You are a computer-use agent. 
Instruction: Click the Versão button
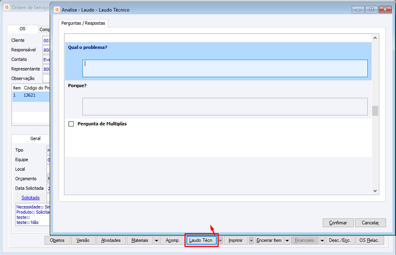pos(83,240)
